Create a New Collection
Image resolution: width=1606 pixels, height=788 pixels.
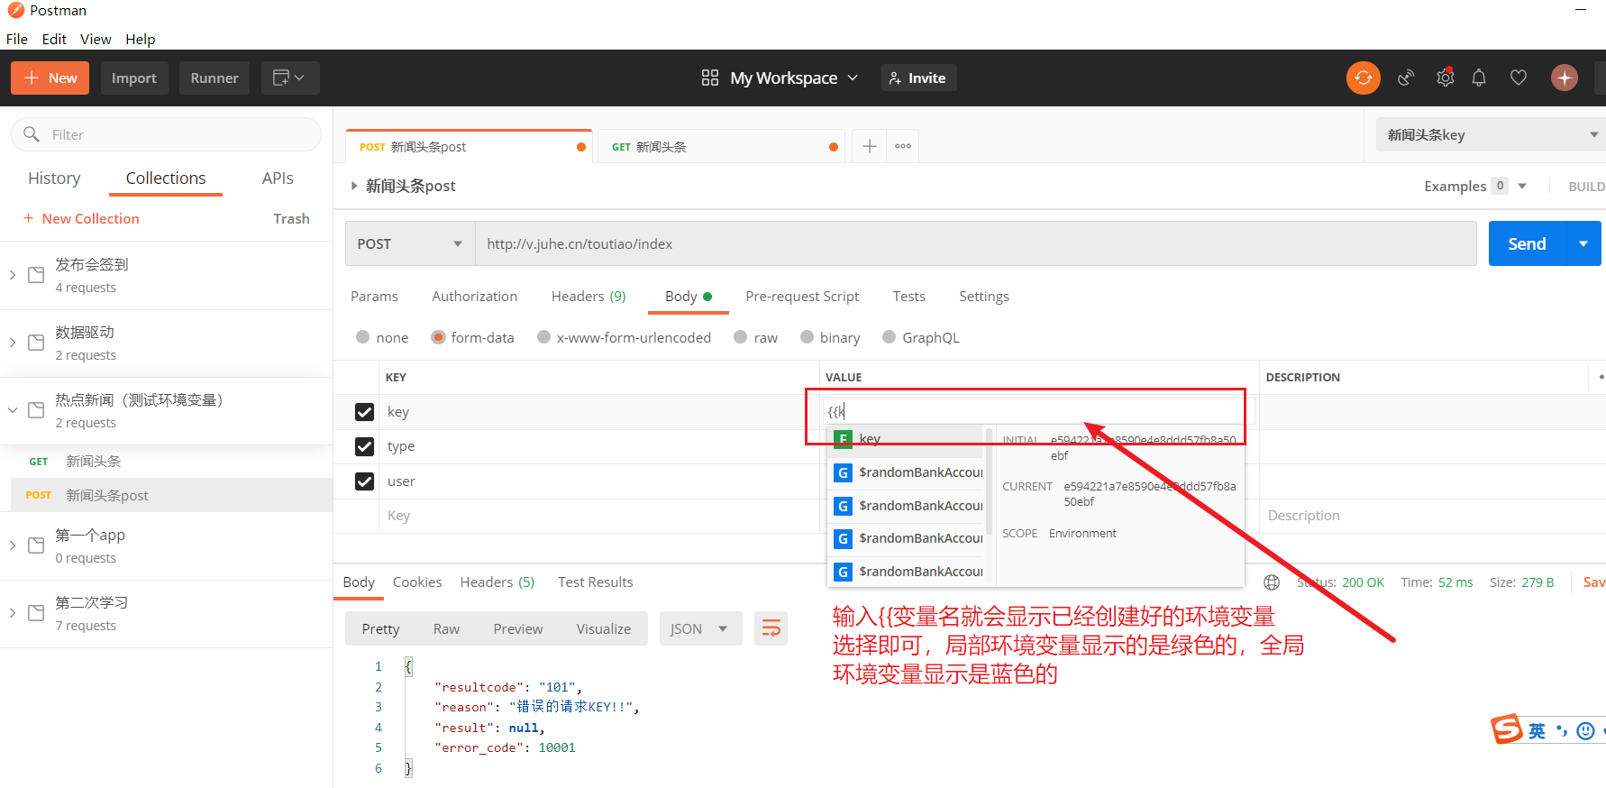click(x=81, y=218)
